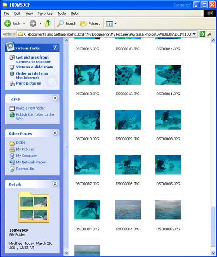The width and height of the screenshot is (217, 257).
Task: Collapse the Details section chevron
Action: pos(55,184)
